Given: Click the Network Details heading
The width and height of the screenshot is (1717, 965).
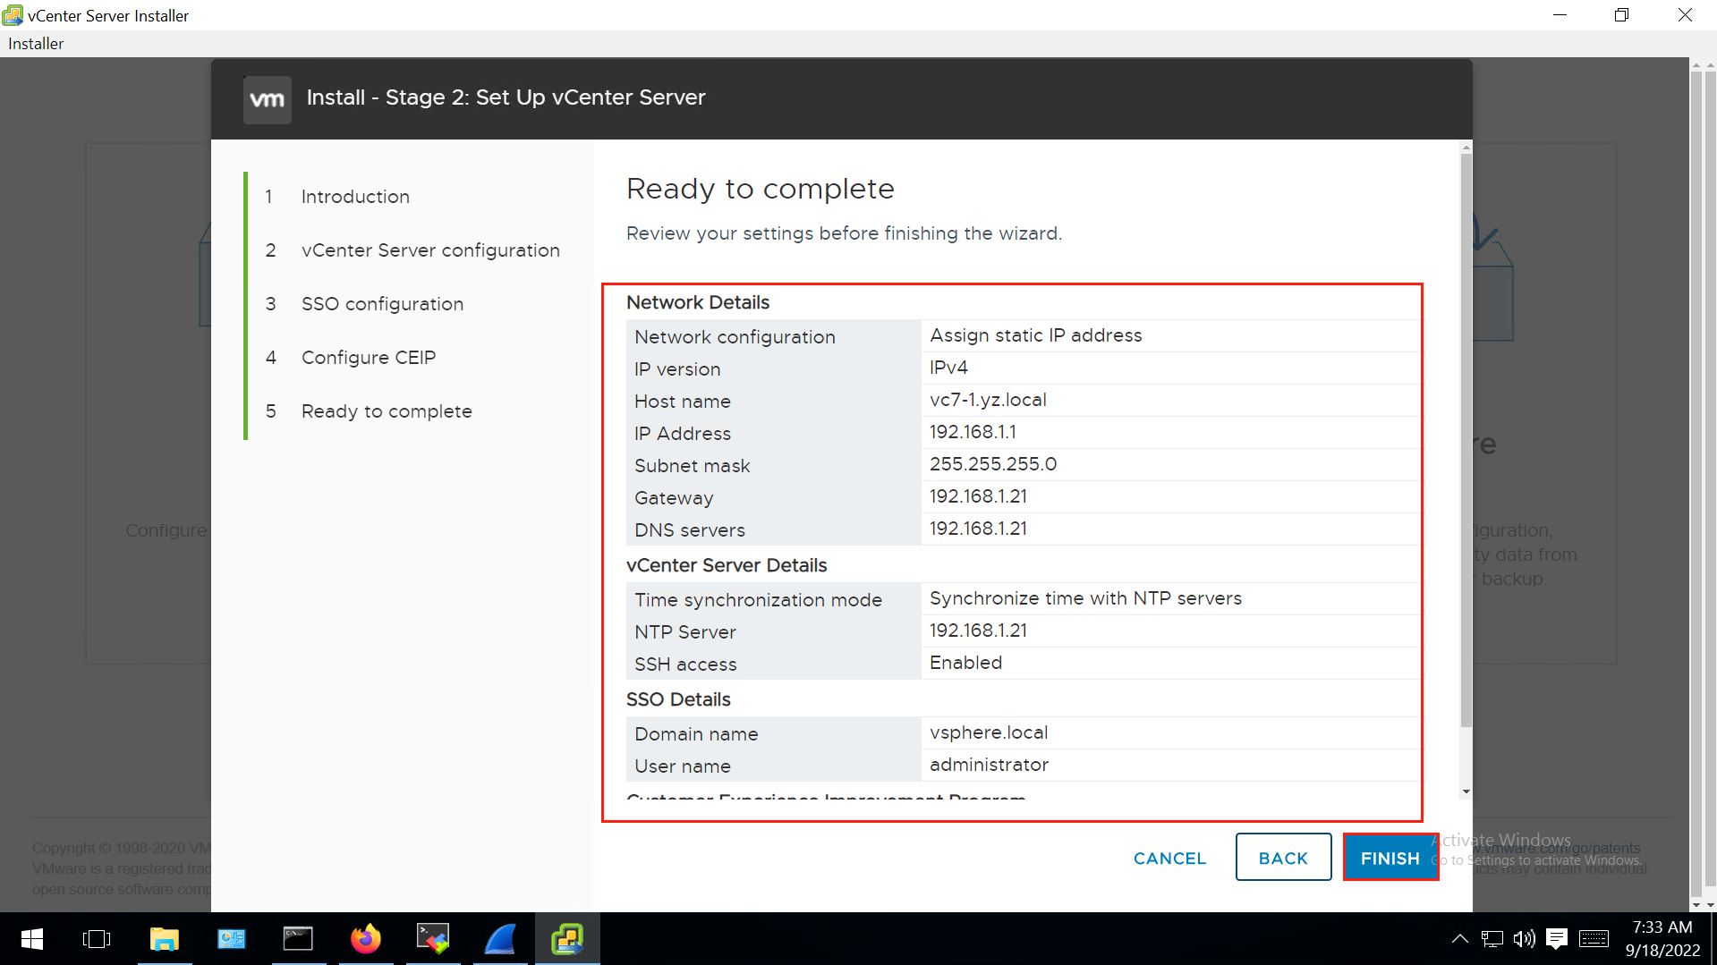Looking at the screenshot, I should coord(698,302).
